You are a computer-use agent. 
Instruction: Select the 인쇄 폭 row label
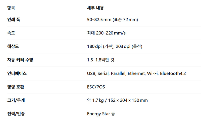point(14,20)
